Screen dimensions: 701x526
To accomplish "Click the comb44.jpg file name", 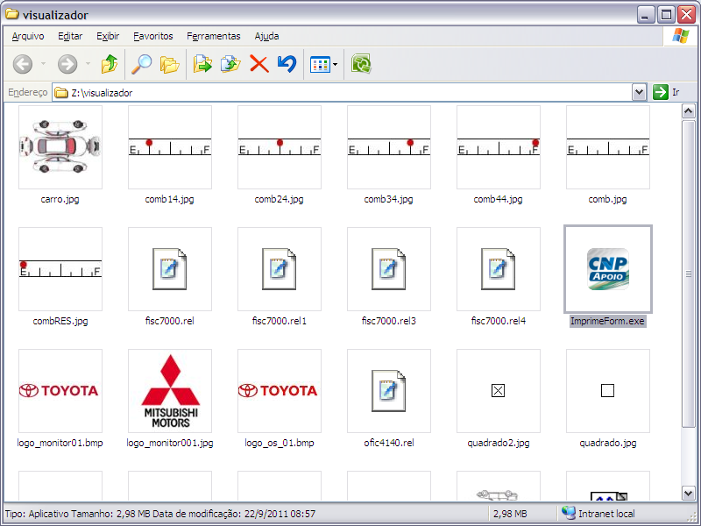I will click(x=498, y=199).
